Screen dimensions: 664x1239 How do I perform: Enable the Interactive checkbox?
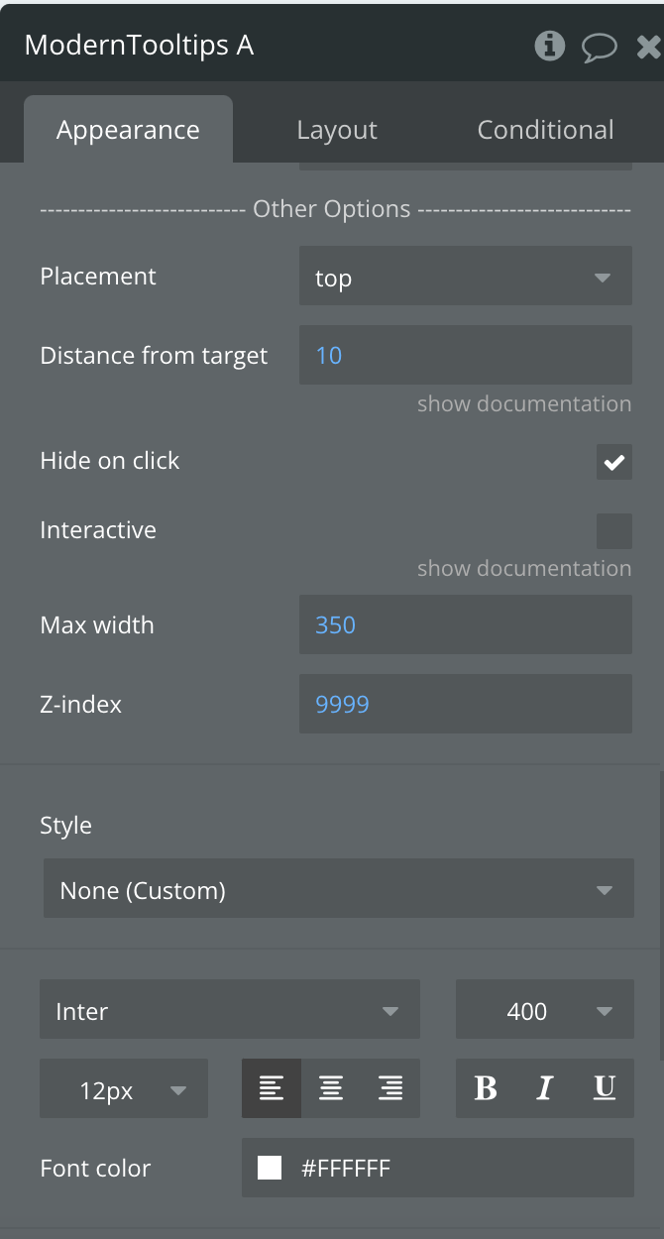pos(614,531)
